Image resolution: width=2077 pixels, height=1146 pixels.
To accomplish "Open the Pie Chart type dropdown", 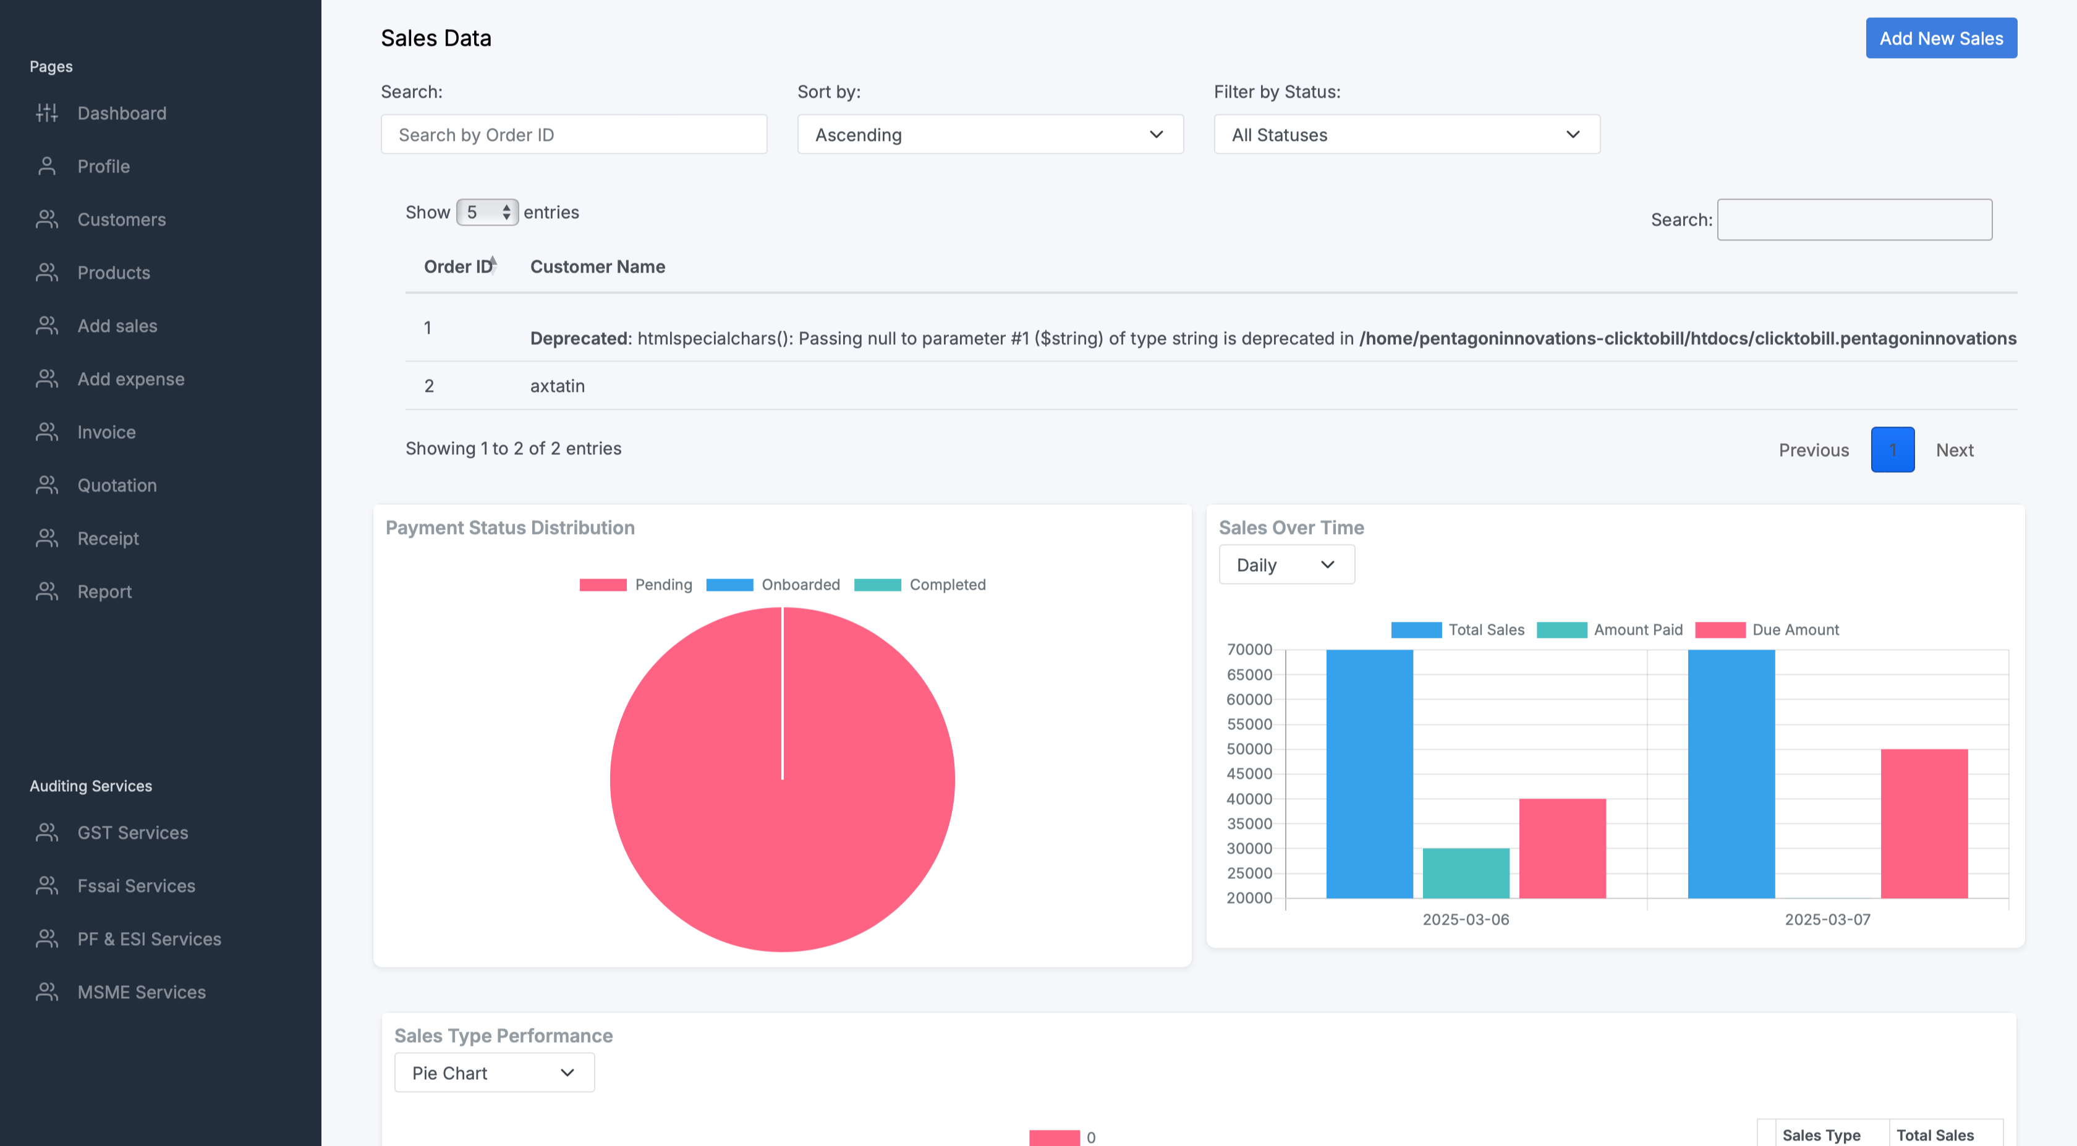I will pos(495,1072).
